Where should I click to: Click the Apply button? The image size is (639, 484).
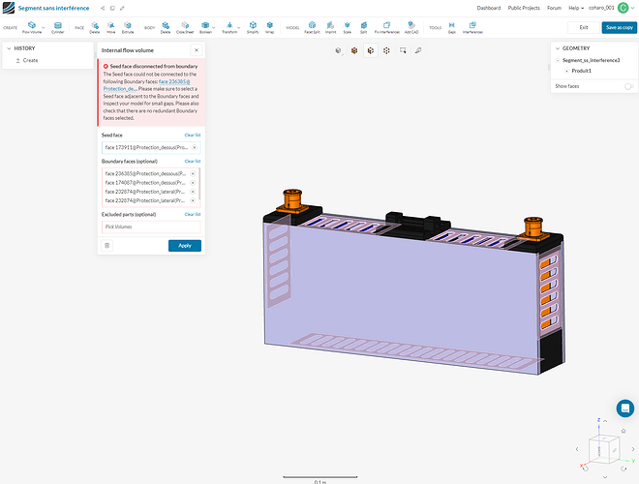(184, 246)
